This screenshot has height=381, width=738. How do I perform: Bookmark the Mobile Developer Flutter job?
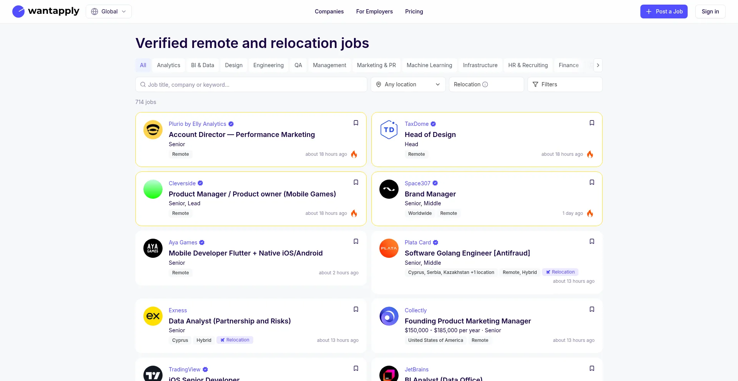pyautogui.click(x=356, y=241)
